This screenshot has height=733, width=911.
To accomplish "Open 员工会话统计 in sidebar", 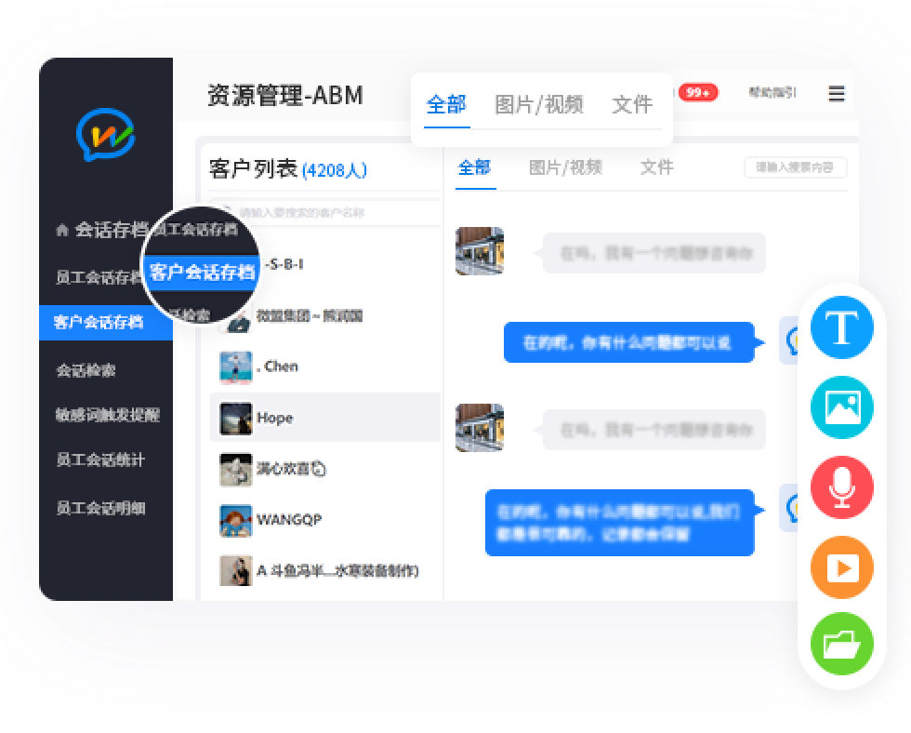I will coord(100,460).
